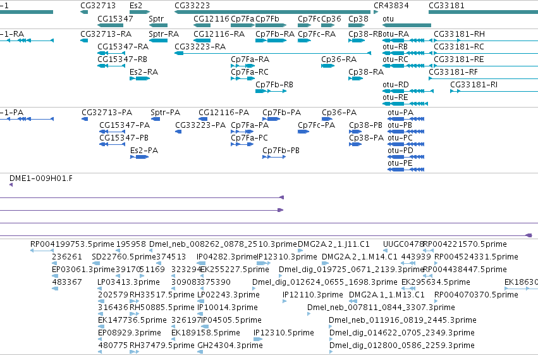538x355 pixels.
Task: Select the Cp38-RA transcript label
Action: 366,72
